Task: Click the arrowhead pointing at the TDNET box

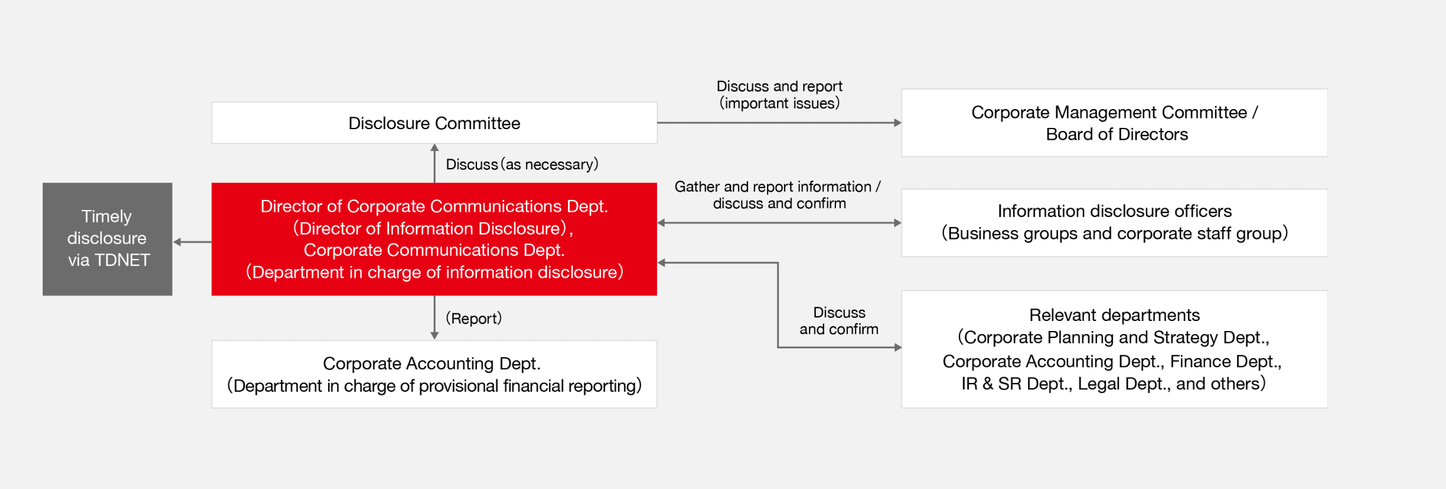Action: click(x=178, y=242)
